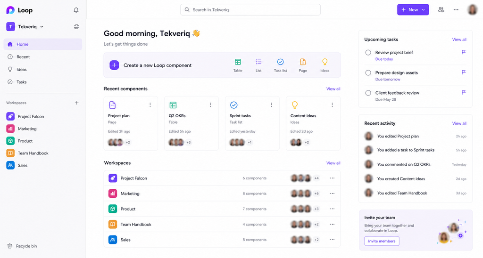This screenshot has width=483, height=258.
Task: Click '+6' members badge on Marketing row
Action: [x=316, y=193]
